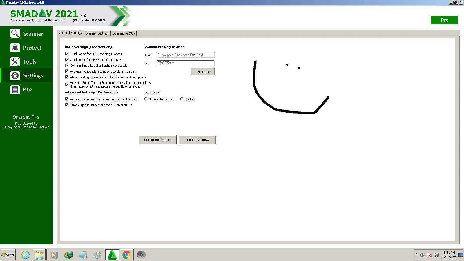Open Windows Media Player from taskbar

(x=54, y=255)
